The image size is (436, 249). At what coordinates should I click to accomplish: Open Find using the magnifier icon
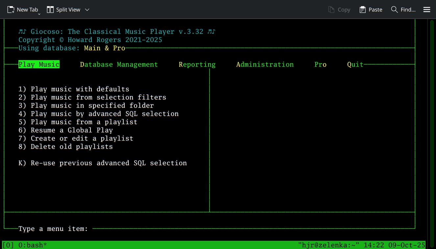[394, 10]
